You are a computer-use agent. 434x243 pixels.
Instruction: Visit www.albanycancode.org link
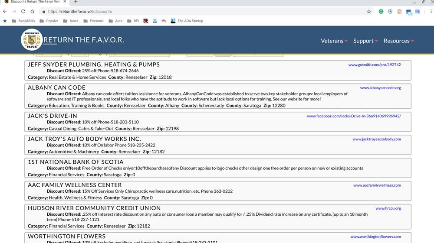(x=380, y=88)
